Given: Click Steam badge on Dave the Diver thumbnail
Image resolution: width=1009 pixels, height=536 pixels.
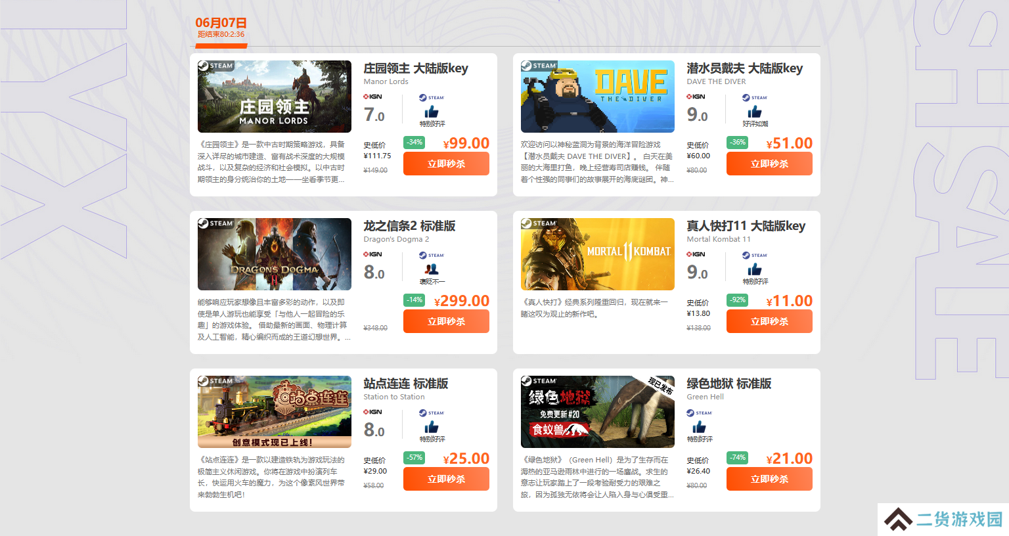Looking at the screenshot, I should click(539, 66).
